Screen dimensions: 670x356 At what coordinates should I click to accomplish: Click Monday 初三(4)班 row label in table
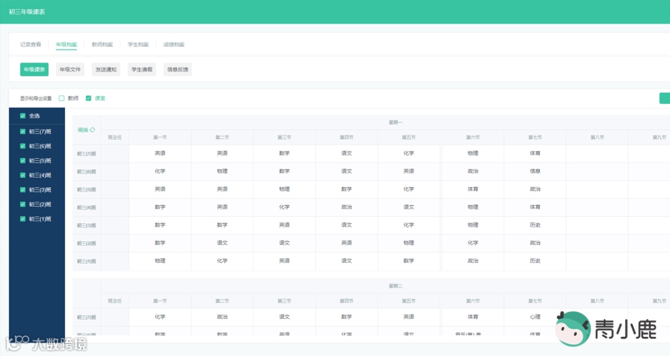pos(86,208)
